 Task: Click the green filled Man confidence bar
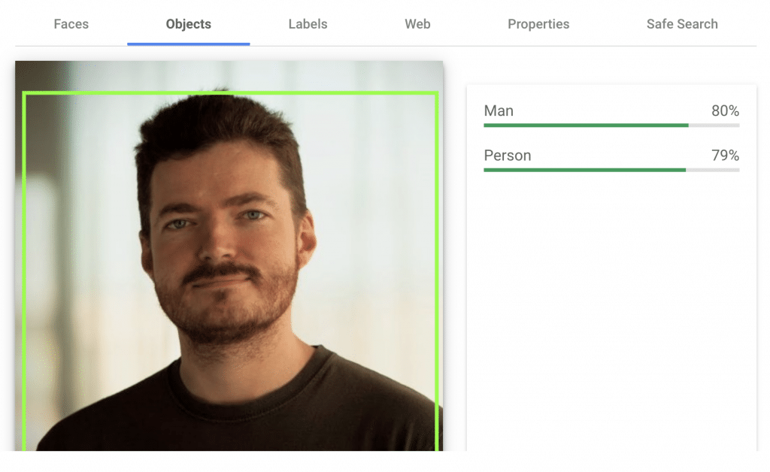(x=585, y=126)
